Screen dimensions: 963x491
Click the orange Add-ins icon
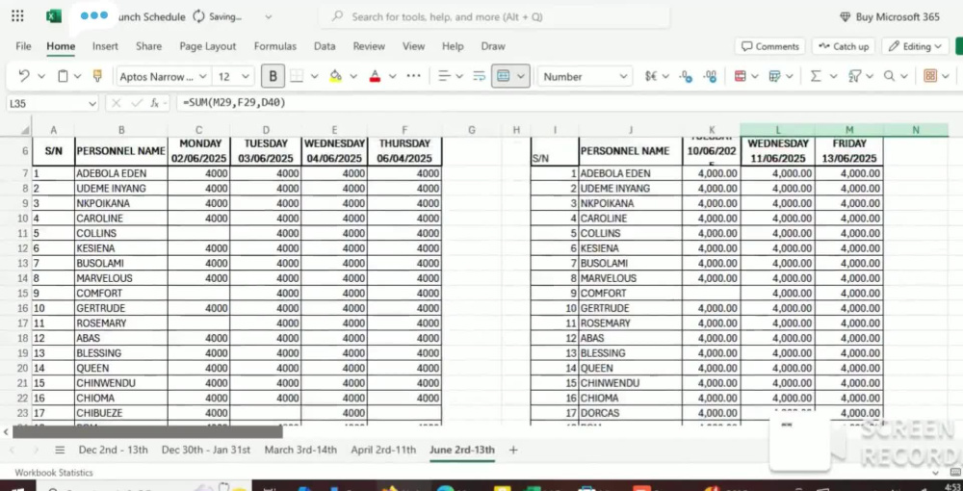click(930, 76)
